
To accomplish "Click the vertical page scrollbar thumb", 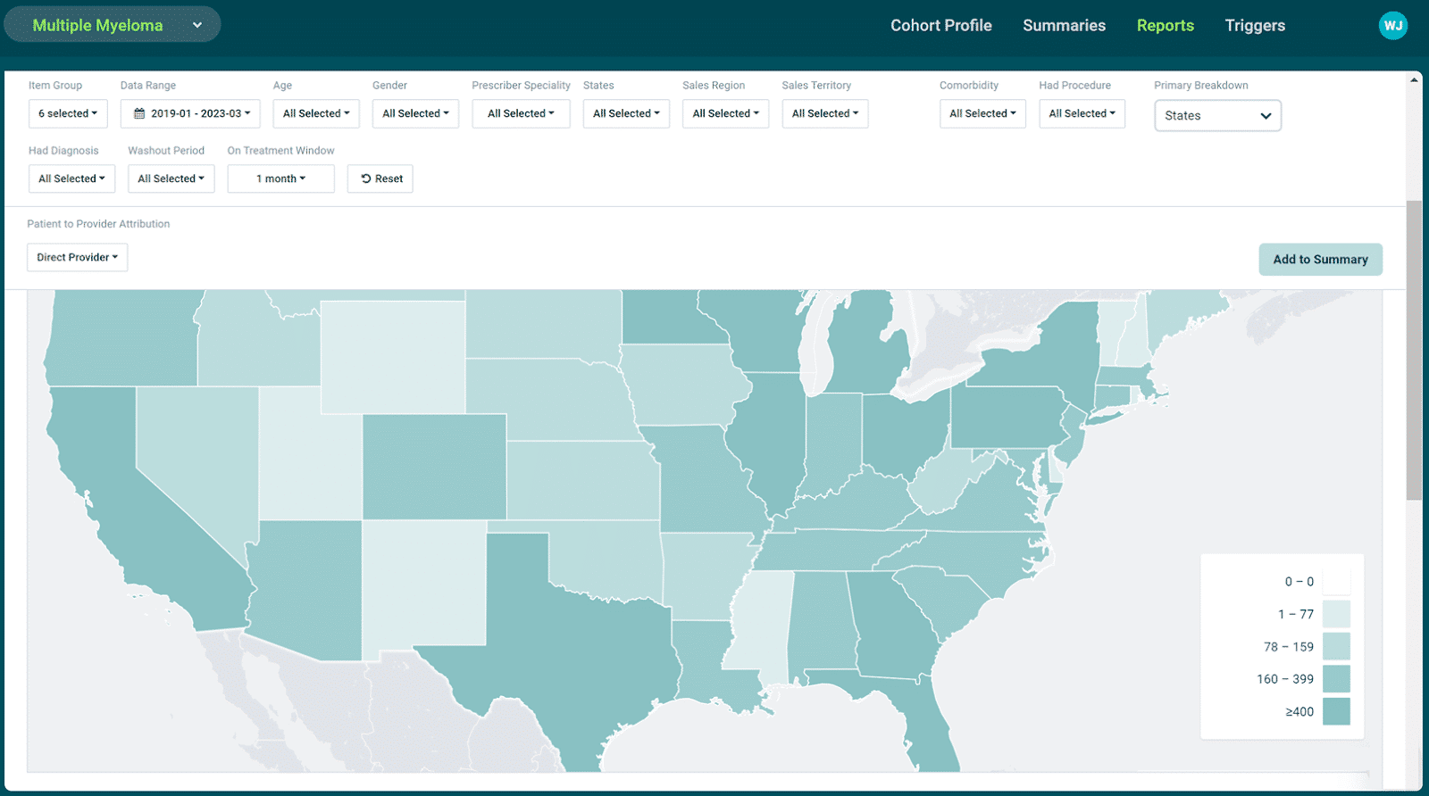I will pos(1414,350).
